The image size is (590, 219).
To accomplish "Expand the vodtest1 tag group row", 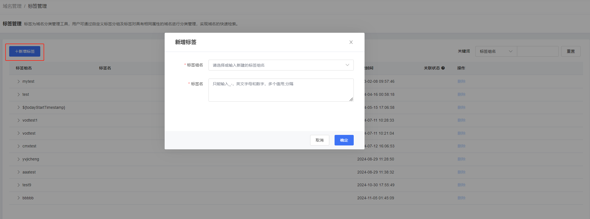I will coord(19,120).
